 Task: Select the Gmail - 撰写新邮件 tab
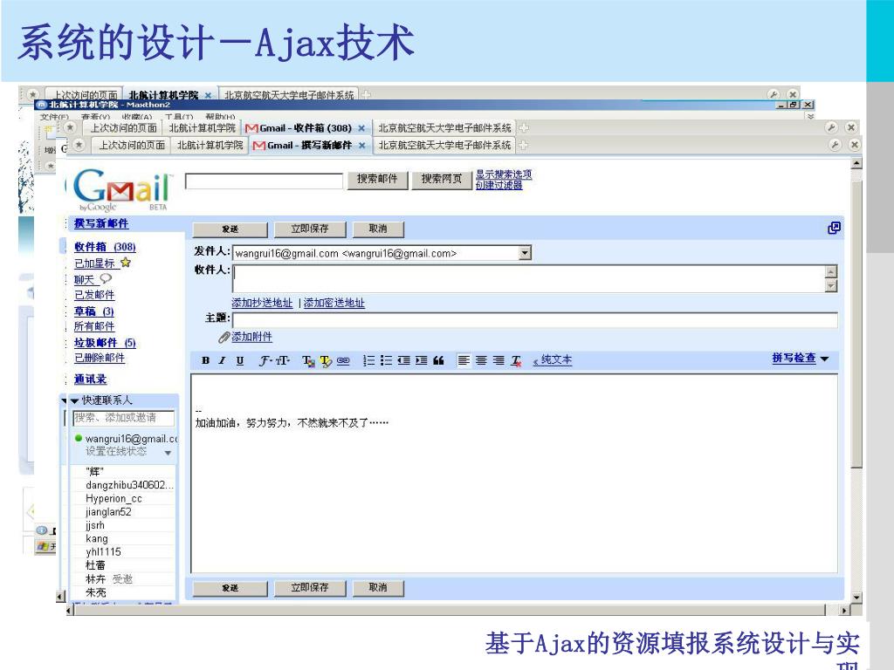click(310, 146)
